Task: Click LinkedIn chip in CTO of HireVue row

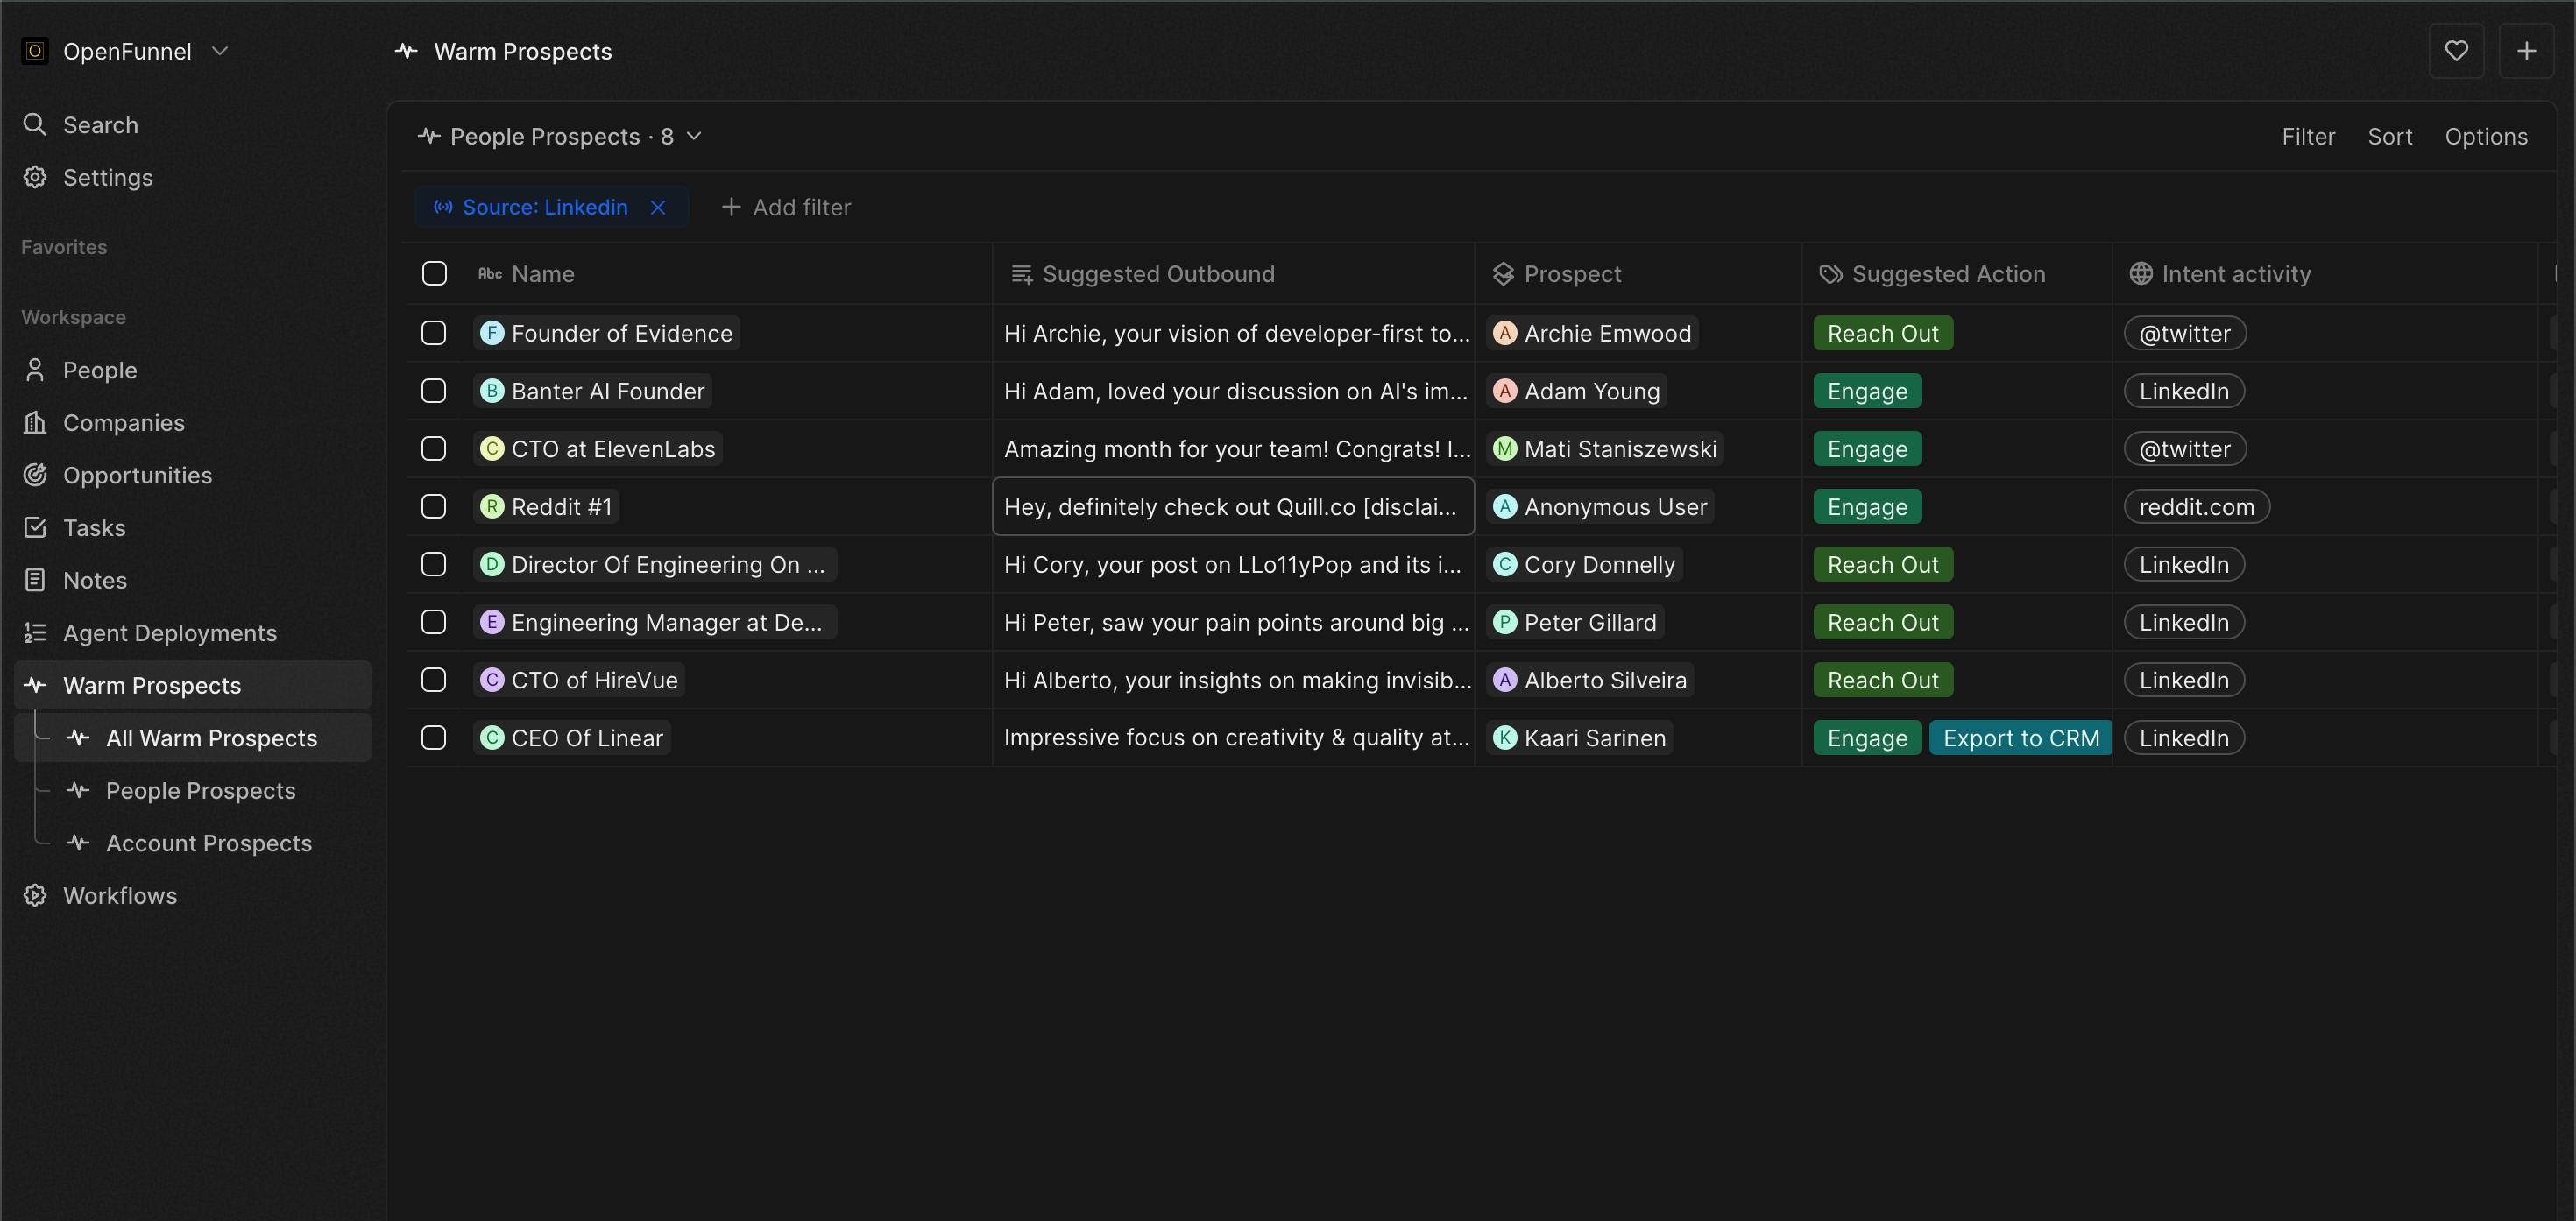Action: (x=2184, y=680)
